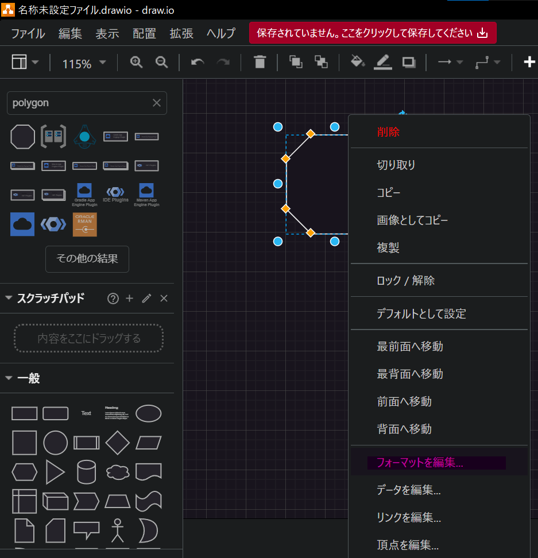This screenshot has height=558, width=538.
Task: Open the 115% zoom level dropdown
Action: tap(84, 63)
